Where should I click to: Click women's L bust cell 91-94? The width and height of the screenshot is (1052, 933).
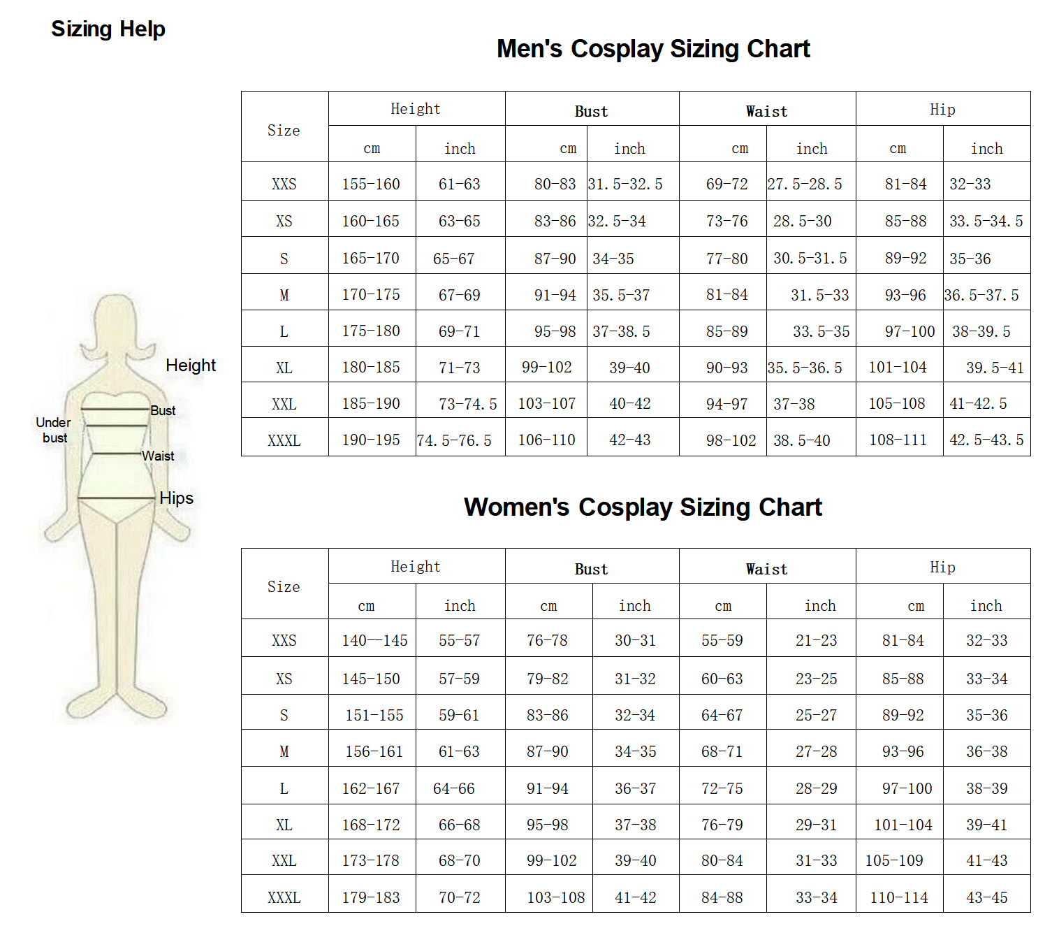coord(548,788)
